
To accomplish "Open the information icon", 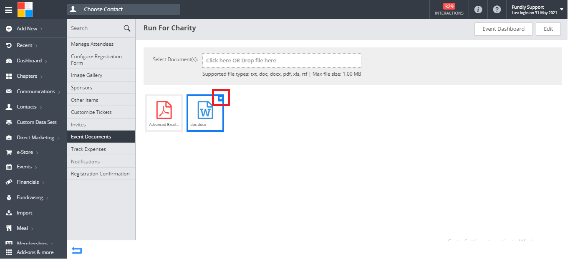I will coord(479,9).
